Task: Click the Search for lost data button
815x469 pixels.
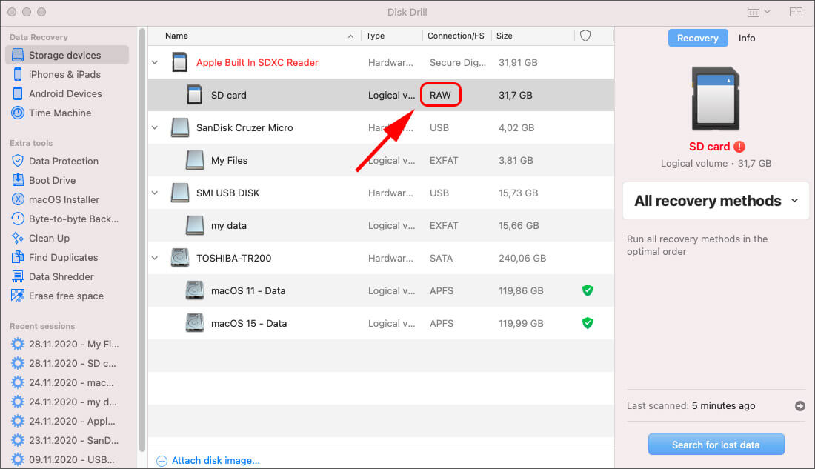Action: pos(716,445)
